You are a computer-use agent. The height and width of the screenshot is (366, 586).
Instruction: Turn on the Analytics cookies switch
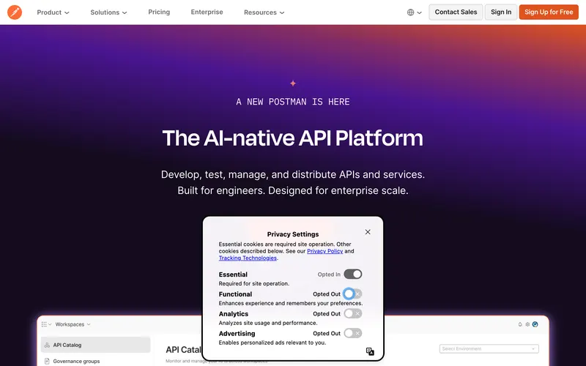[x=353, y=314]
